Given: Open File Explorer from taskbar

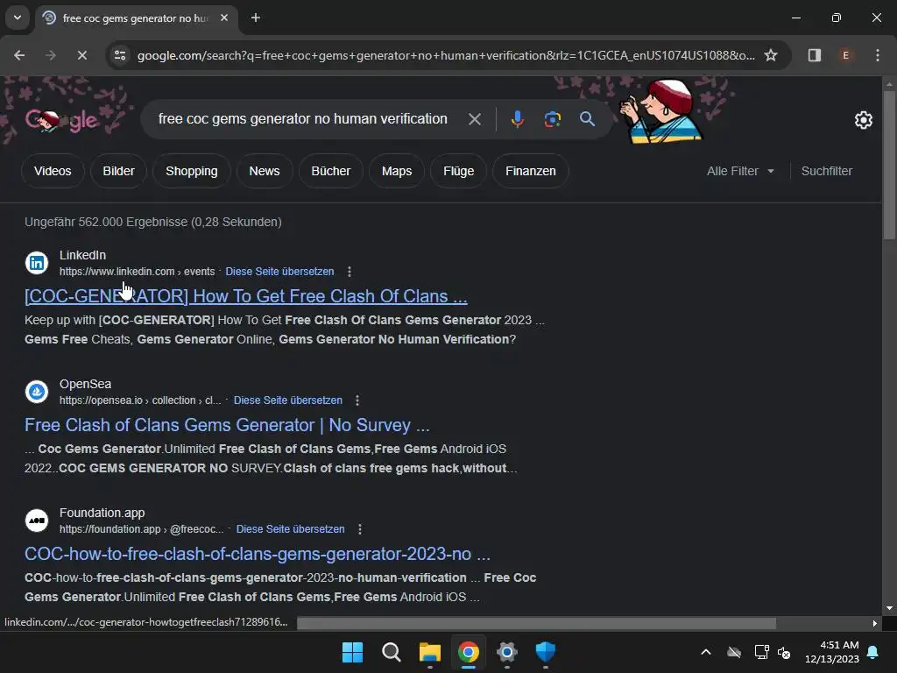Looking at the screenshot, I should (x=429, y=652).
